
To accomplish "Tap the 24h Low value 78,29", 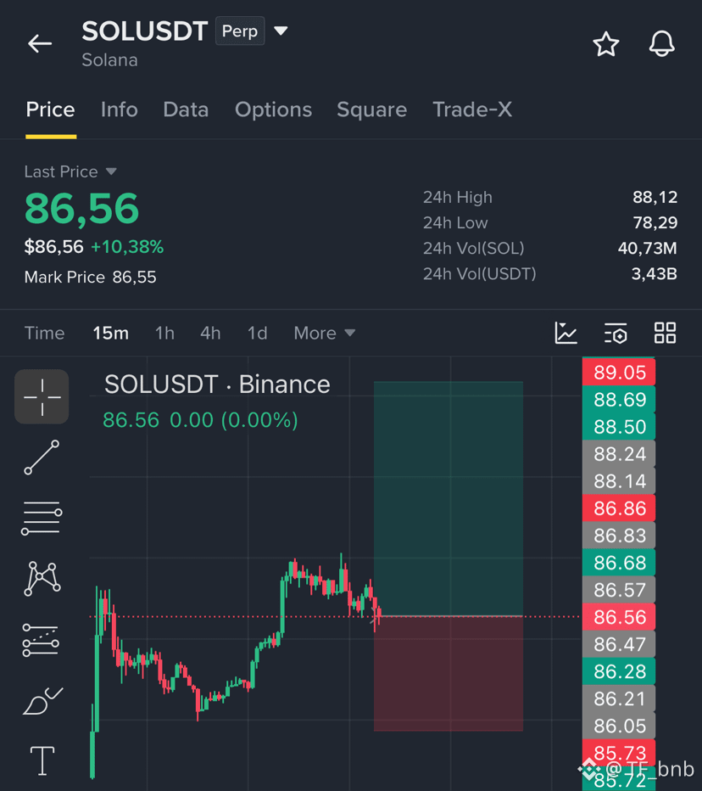I will pos(655,222).
